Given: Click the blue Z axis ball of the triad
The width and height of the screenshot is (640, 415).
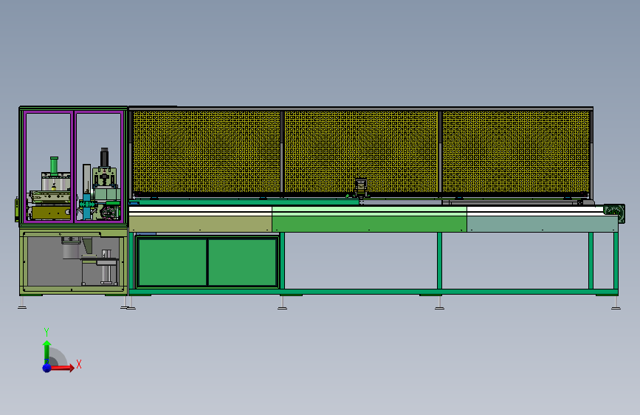Looking at the screenshot, I should tap(47, 368).
